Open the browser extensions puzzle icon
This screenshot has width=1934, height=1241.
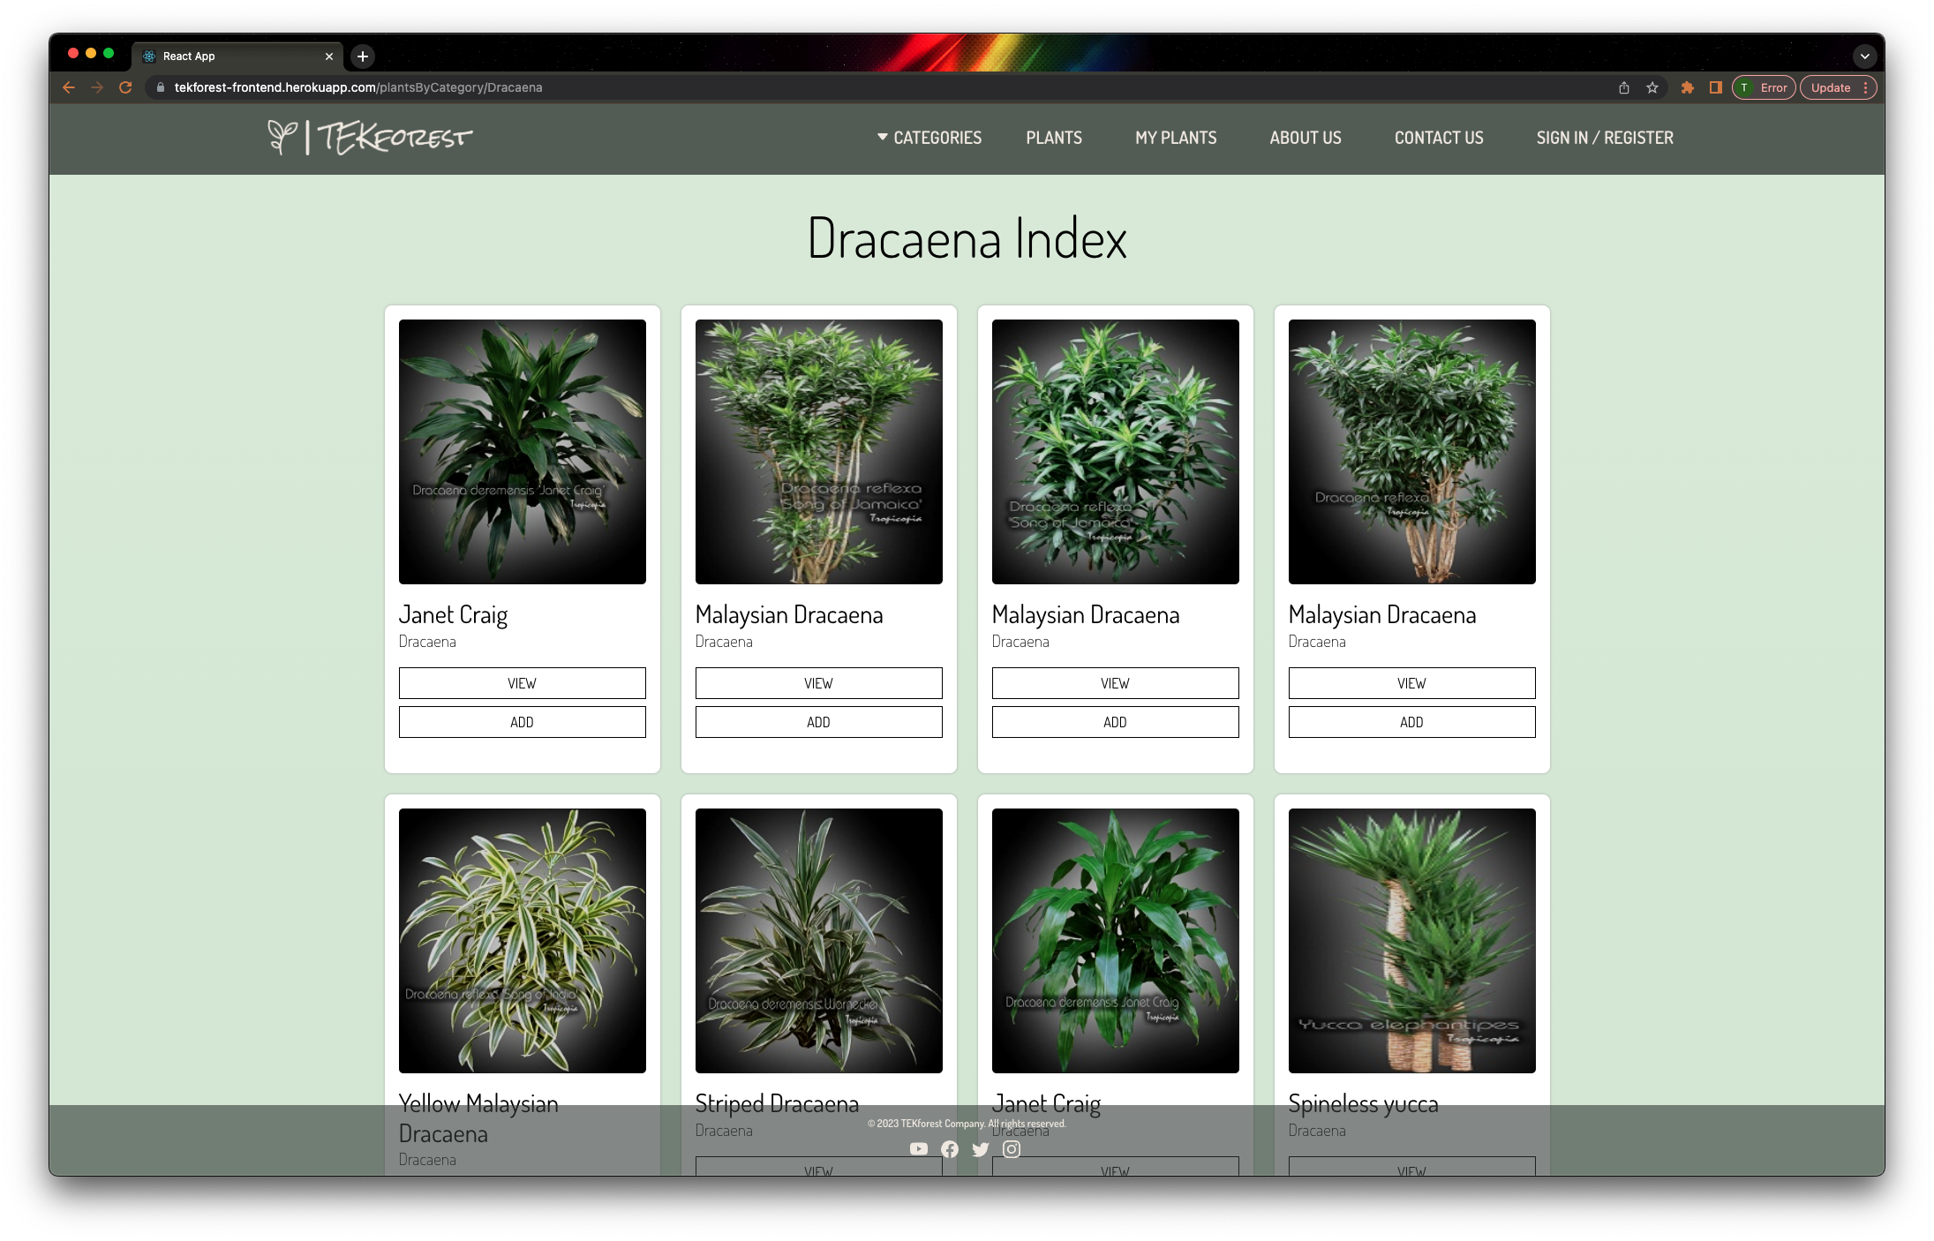(1687, 87)
